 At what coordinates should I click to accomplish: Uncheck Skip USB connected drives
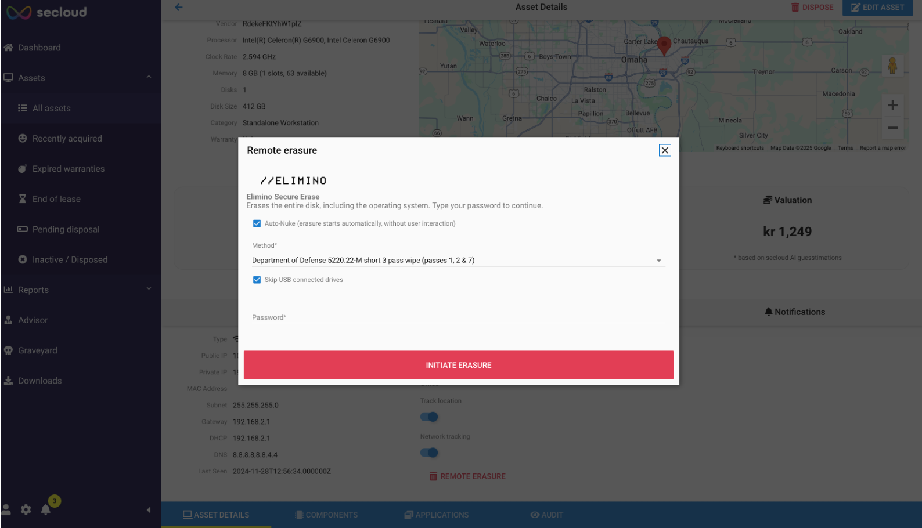(257, 280)
